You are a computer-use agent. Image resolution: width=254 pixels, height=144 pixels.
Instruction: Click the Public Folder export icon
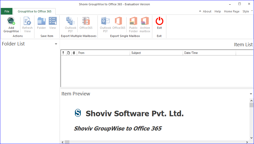tap(133, 21)
